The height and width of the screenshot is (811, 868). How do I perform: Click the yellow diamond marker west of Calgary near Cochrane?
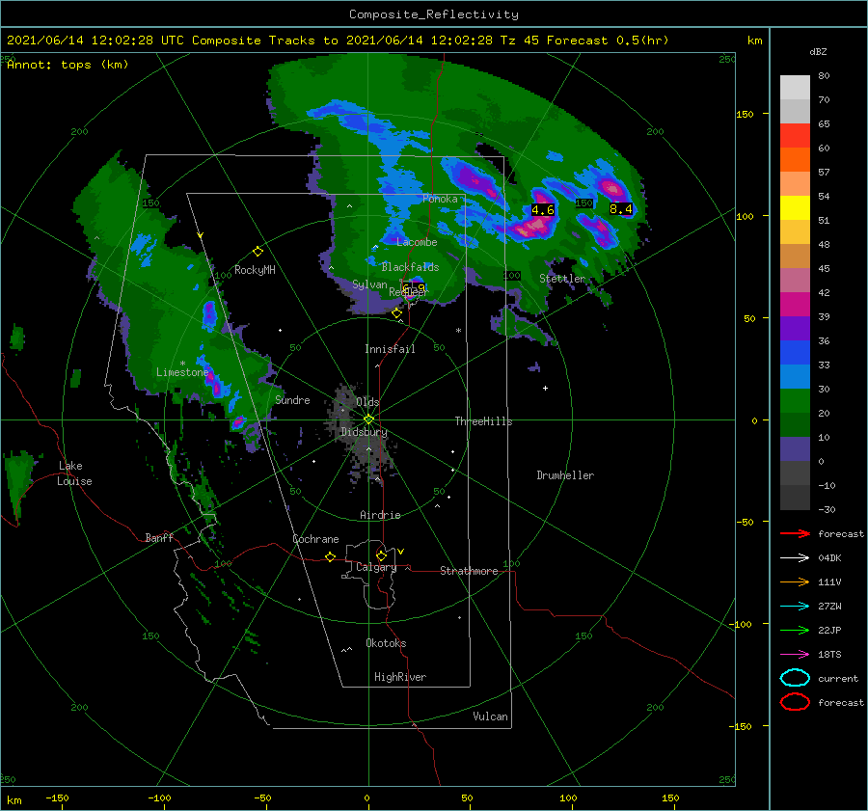click(x=330, y=557)
